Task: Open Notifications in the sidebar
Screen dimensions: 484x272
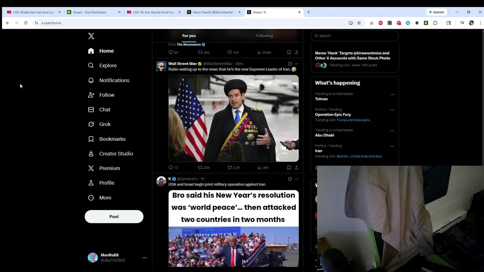Action: point(109,80)
